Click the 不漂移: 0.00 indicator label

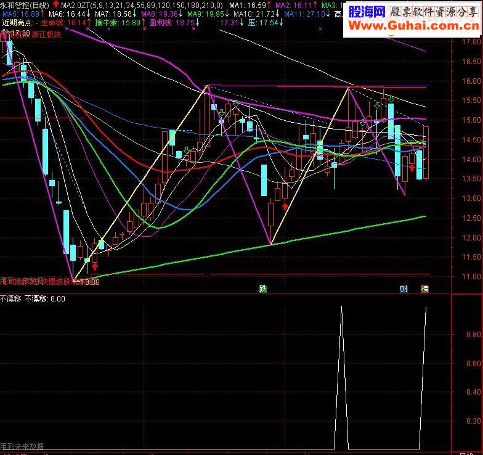(x=44, y=298)
